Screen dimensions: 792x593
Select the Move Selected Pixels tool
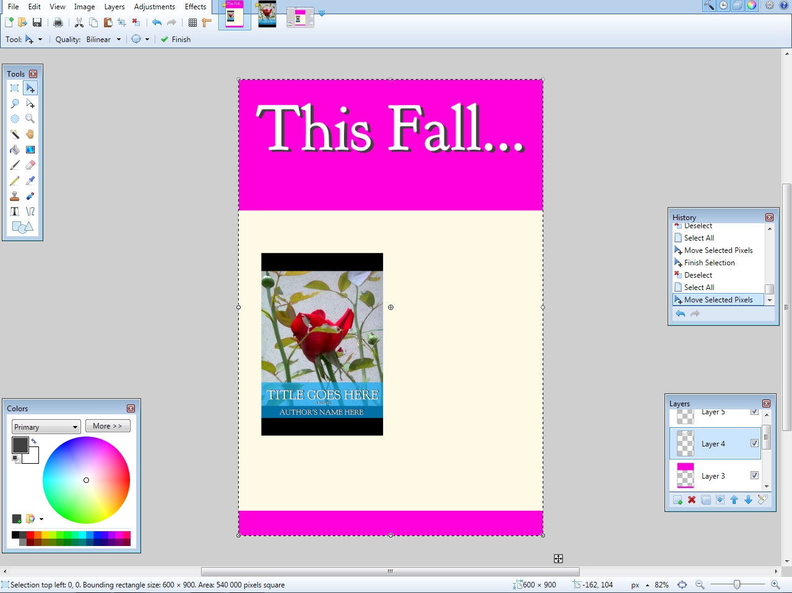point(30,88)
